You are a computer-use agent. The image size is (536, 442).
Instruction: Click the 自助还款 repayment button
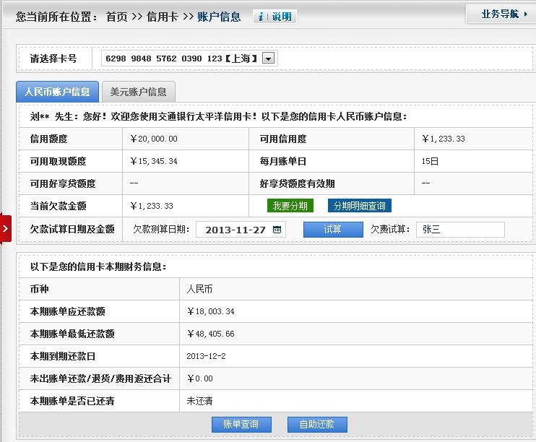[x=317, y=424]
